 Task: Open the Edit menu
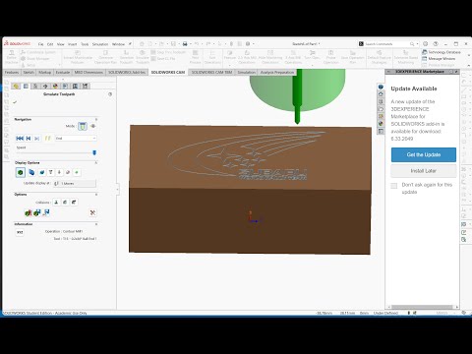pos(50,44)
